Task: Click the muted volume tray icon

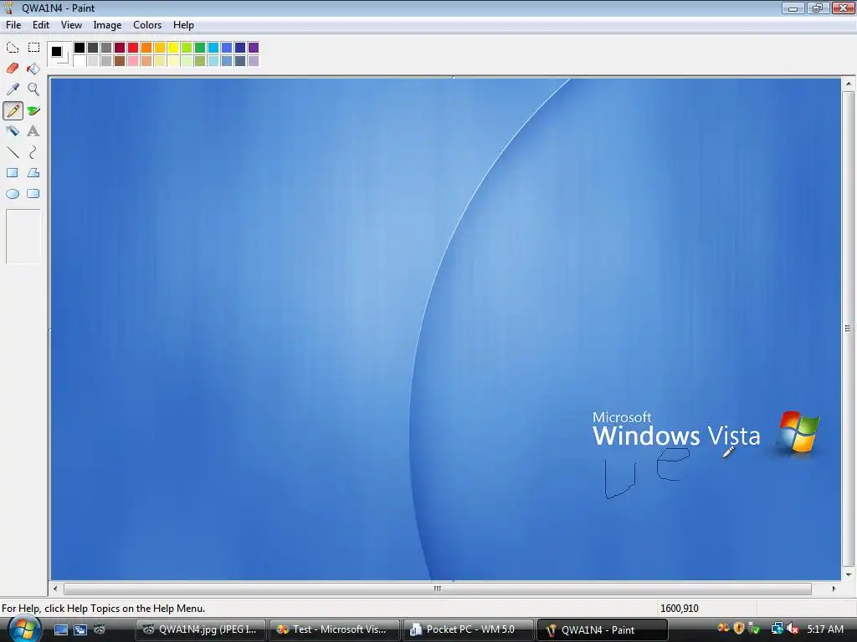Action: point(793,629)
